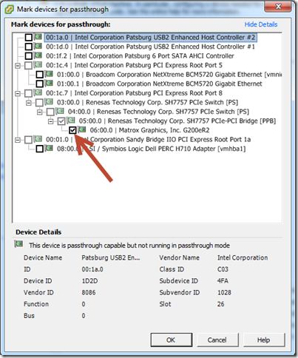Viewport: 298px width, 358px height.
Task: Open Help for passthrough dialog
Action: tap(264, 340)
